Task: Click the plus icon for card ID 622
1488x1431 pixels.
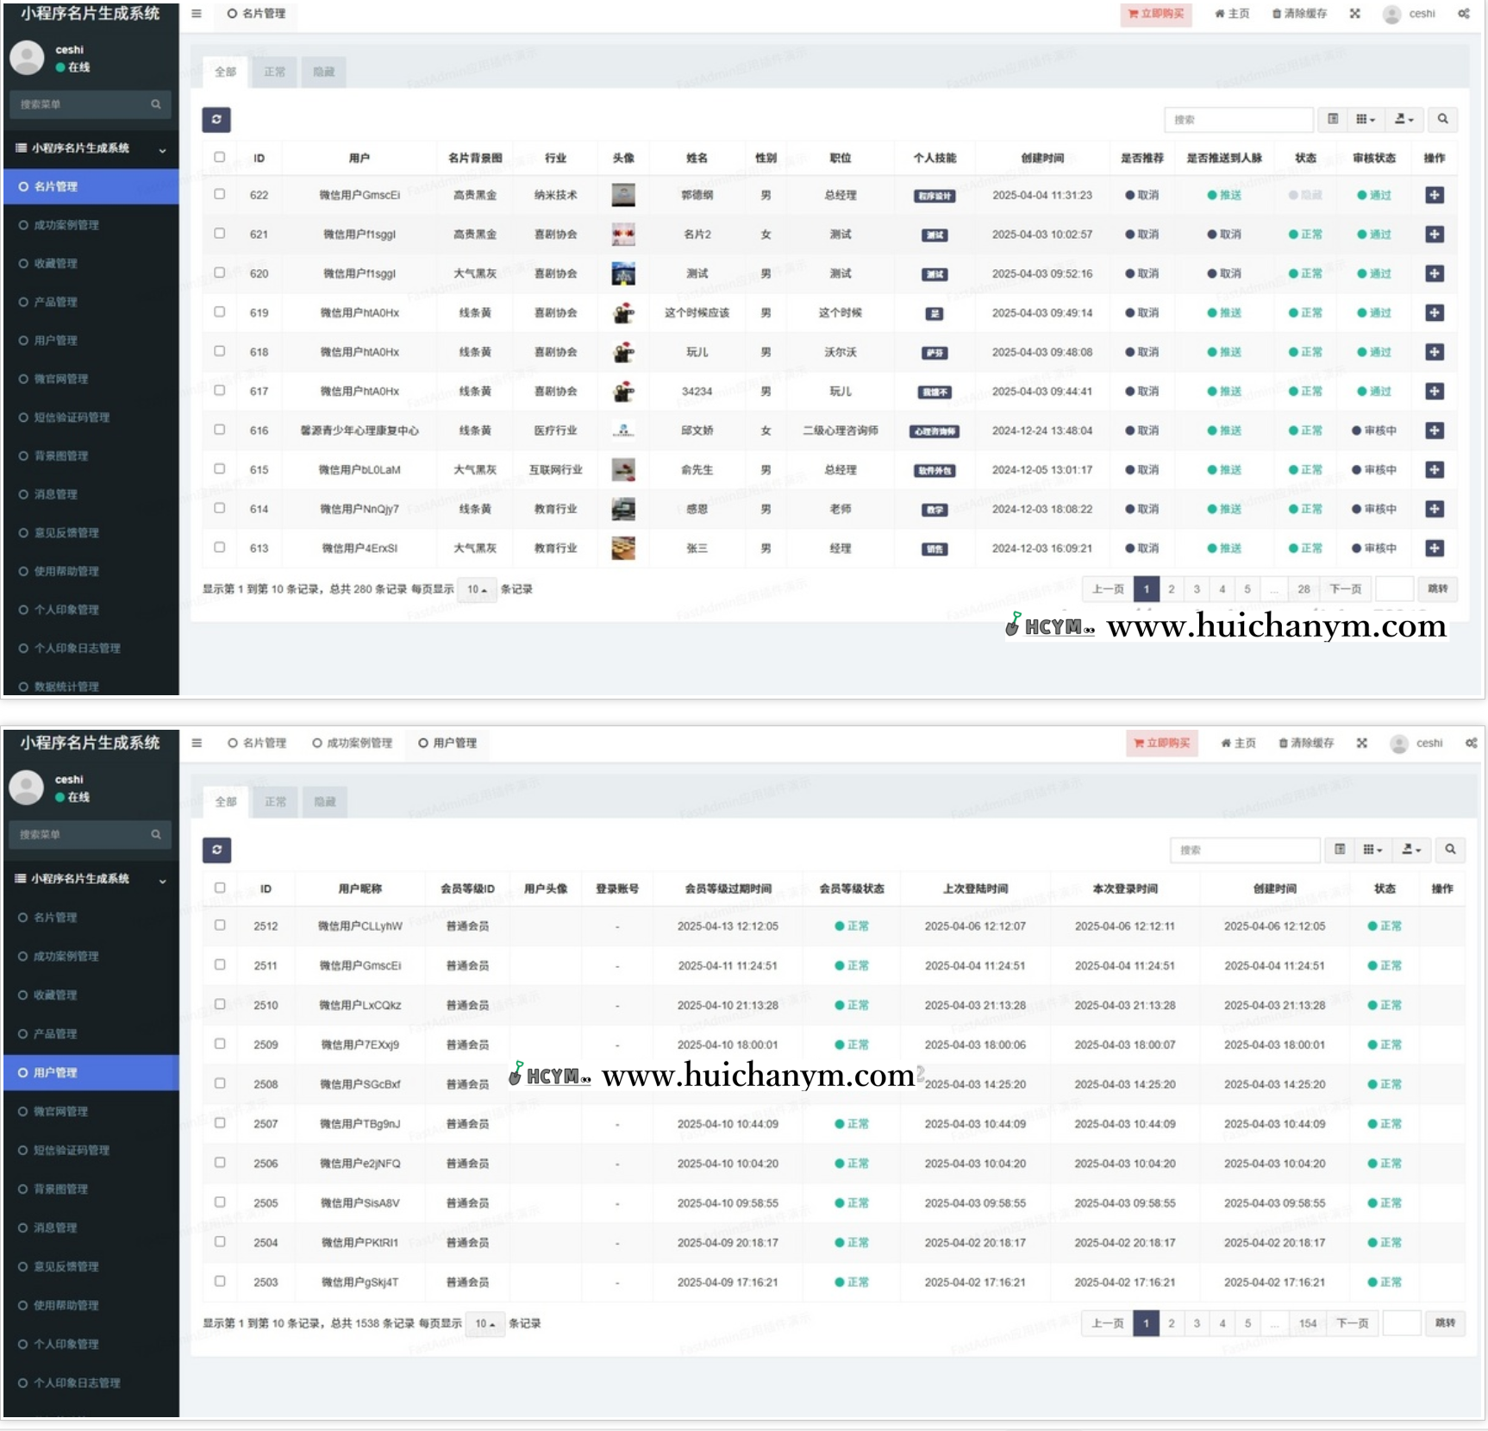Action: click(1434, 195)
